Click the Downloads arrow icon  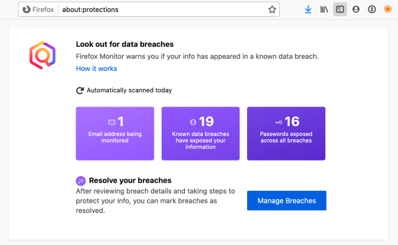point(308,9)
